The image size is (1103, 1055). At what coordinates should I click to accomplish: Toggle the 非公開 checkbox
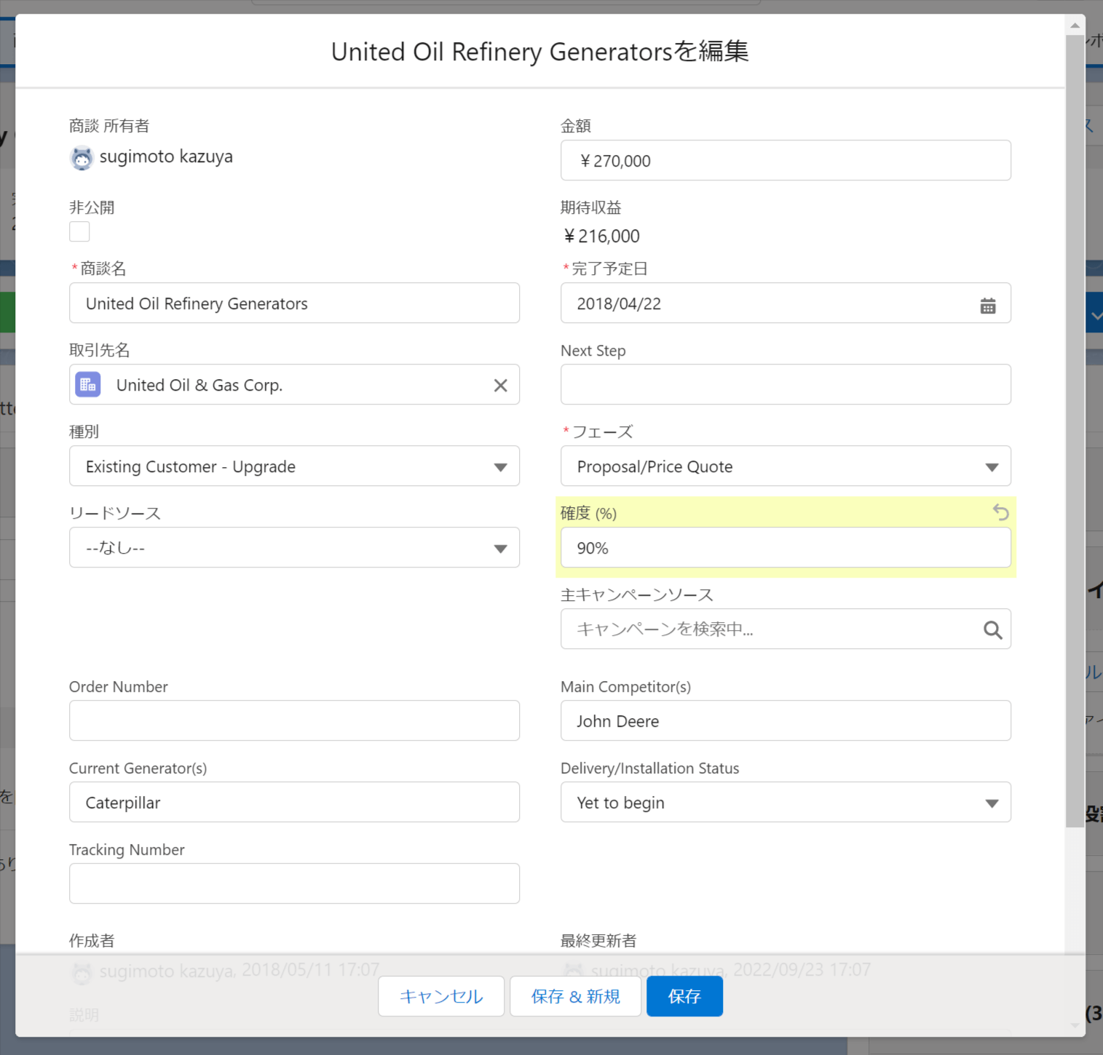coord(79,232)
